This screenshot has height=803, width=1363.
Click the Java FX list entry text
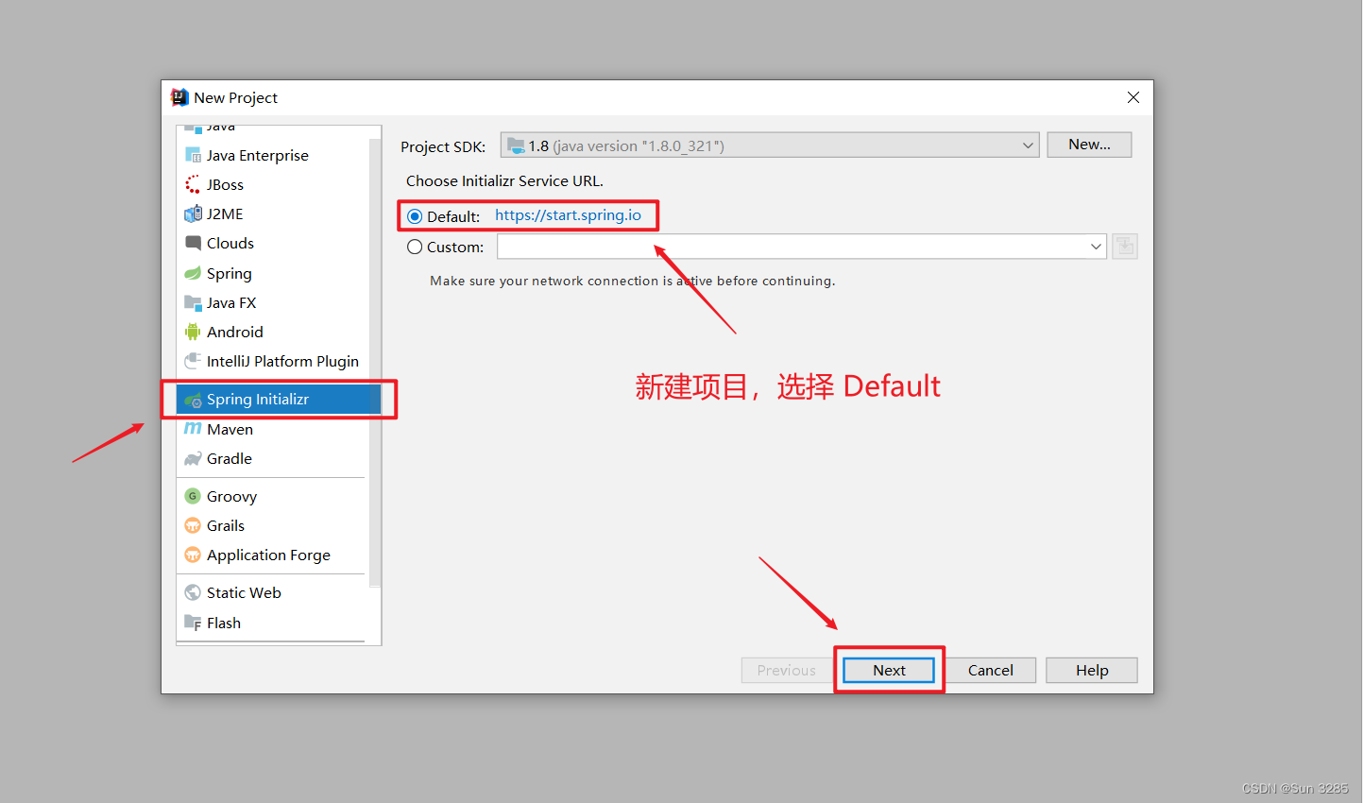pos(231,302)
